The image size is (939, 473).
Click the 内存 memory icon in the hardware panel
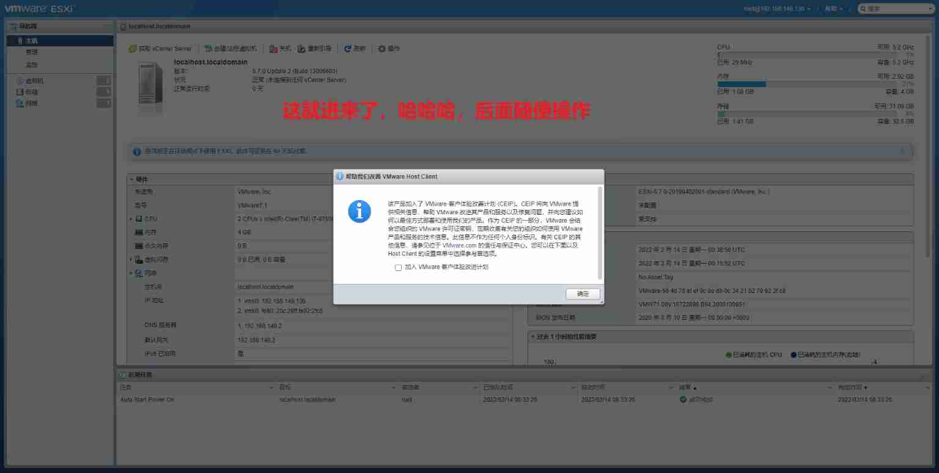(x=139, y=233)
